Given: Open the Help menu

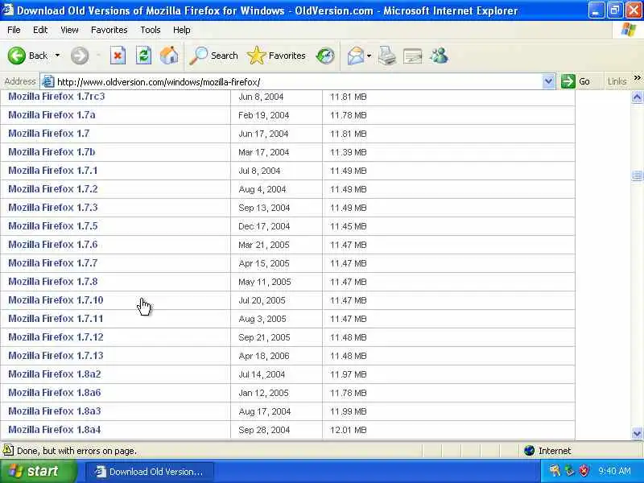Looking at the screenshot, I should (x=182, y=30).
